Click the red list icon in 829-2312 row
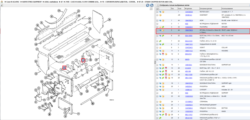Screen dimensions: 250x120 (163, 54)
